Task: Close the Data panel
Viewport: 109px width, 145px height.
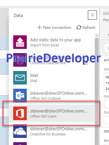Action: pos(92,15)
